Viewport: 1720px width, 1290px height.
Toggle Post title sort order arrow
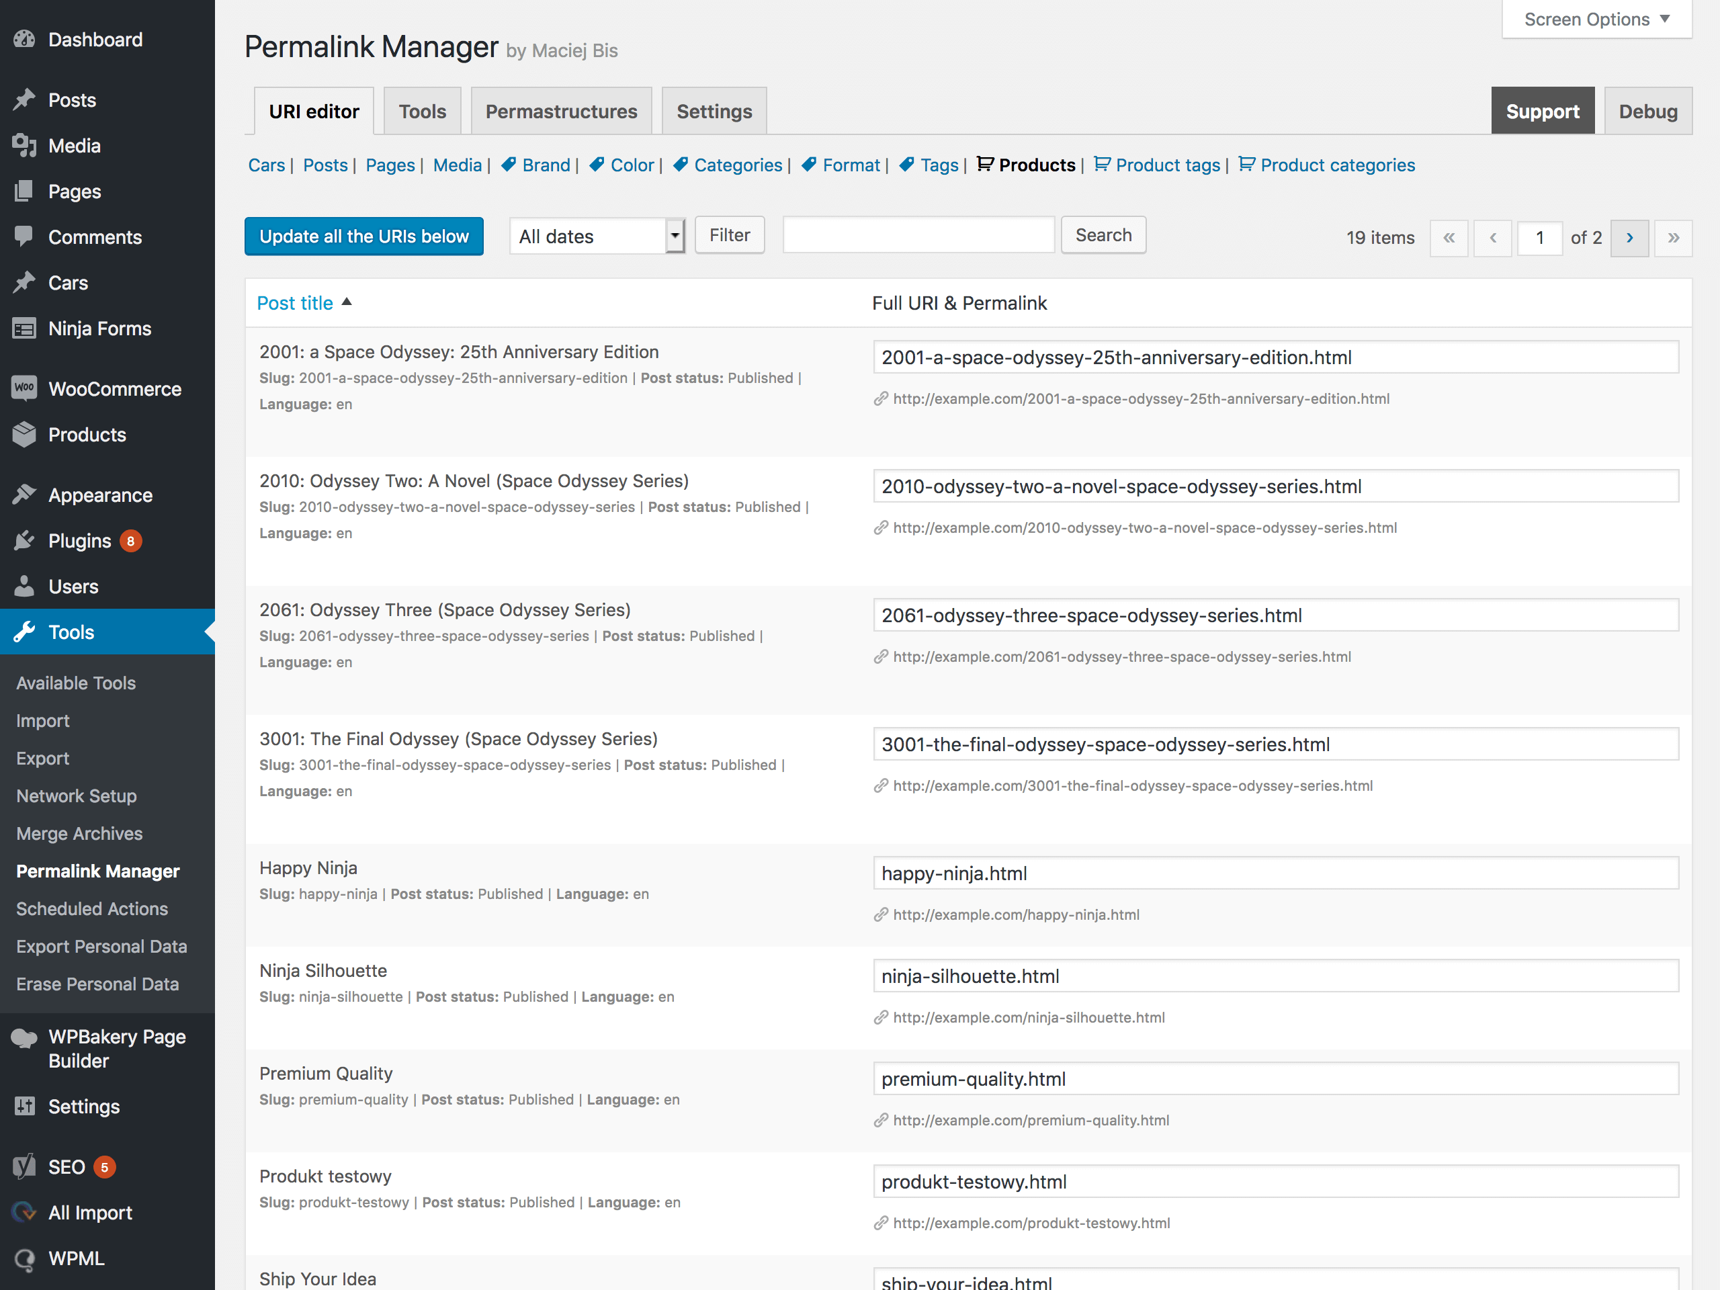pyautogui.click(x=347, y=302)
